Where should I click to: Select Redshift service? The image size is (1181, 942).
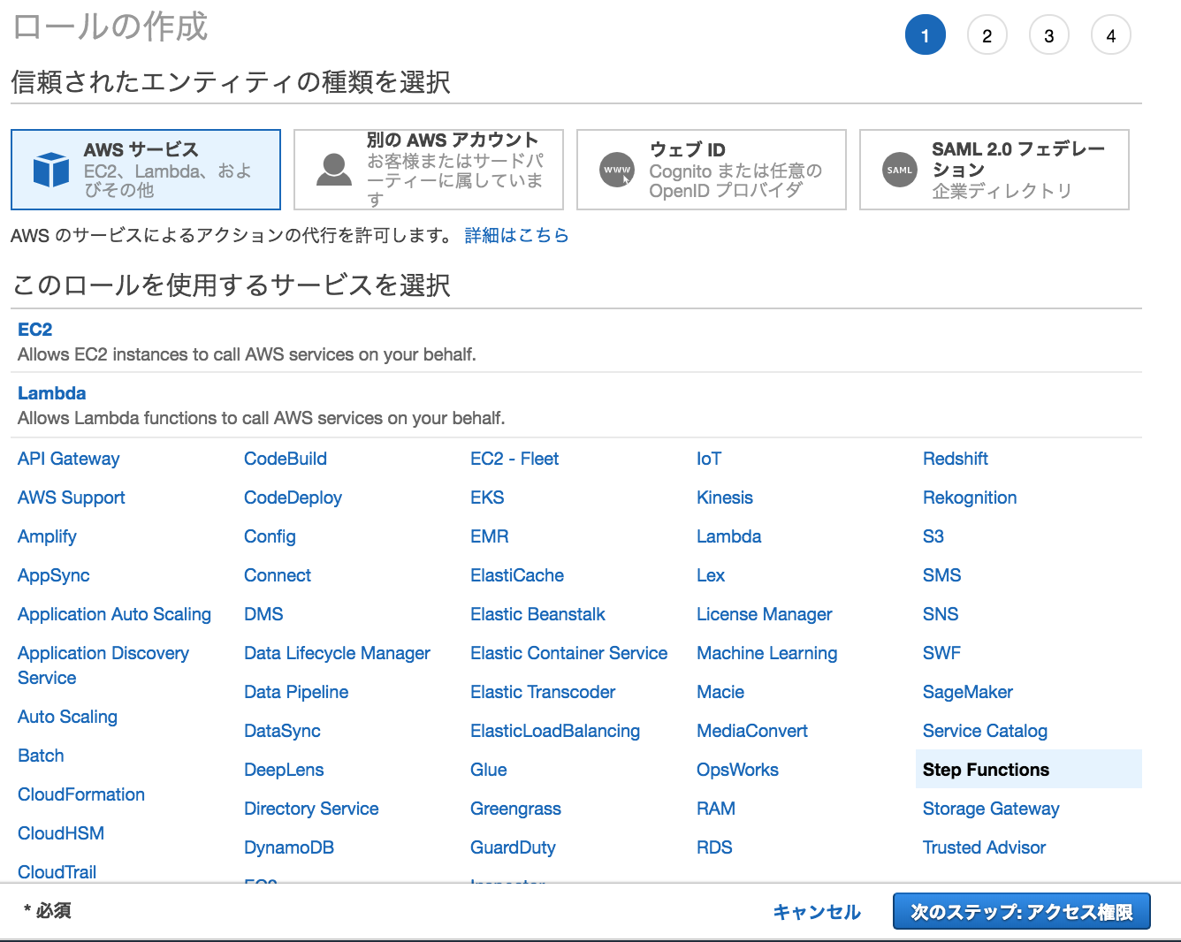click(x=956, y=459)
